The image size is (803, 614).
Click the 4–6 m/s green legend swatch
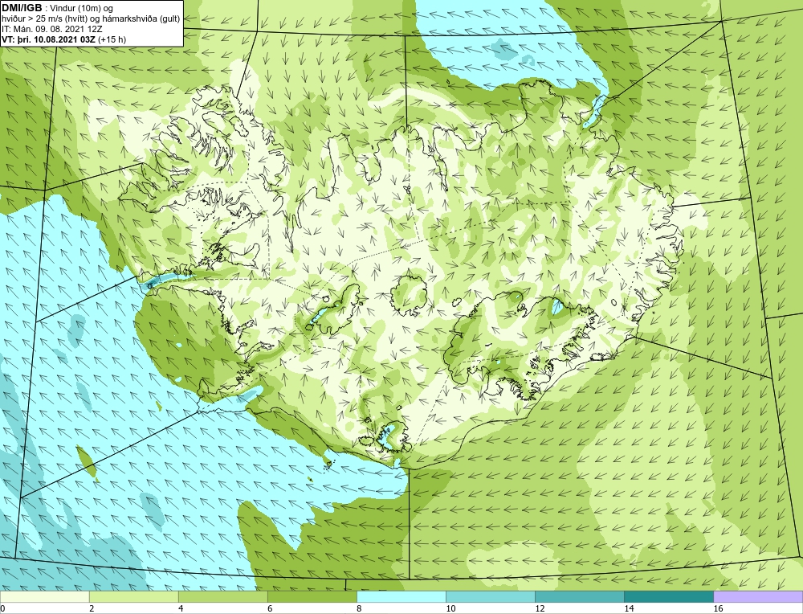[222, 596]
